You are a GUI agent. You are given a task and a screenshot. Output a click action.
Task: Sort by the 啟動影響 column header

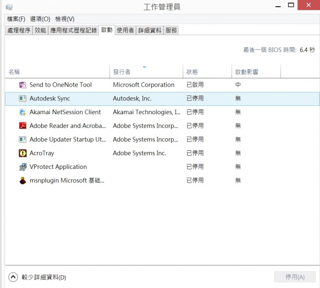[x=256, y=72]
